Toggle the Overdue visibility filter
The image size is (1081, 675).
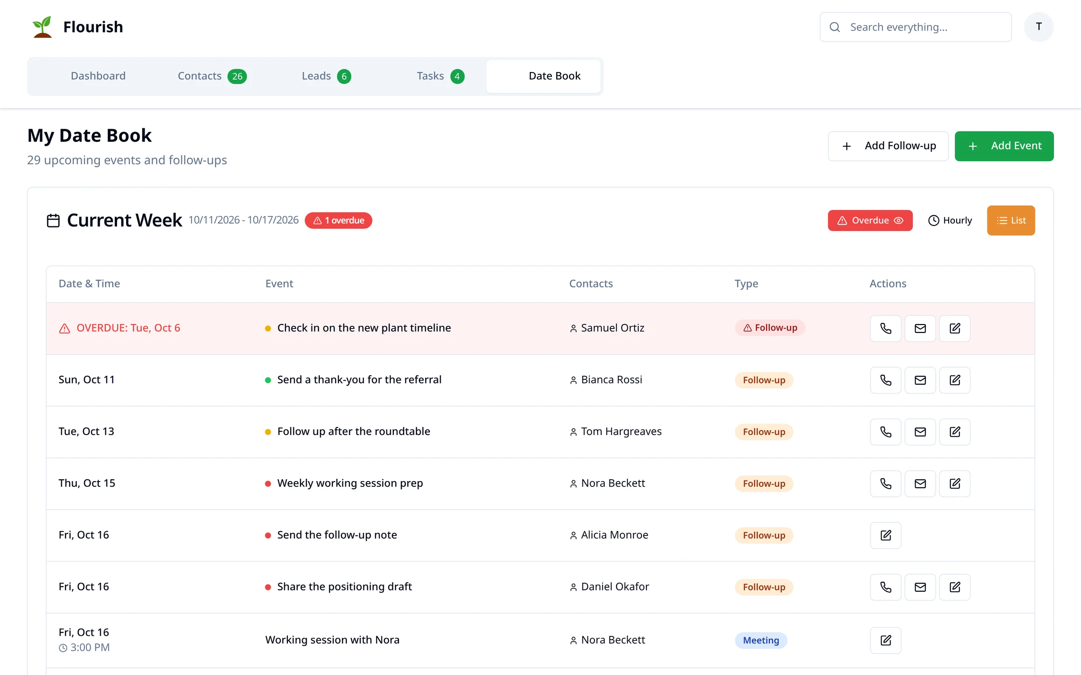click(x=870, y=220)
